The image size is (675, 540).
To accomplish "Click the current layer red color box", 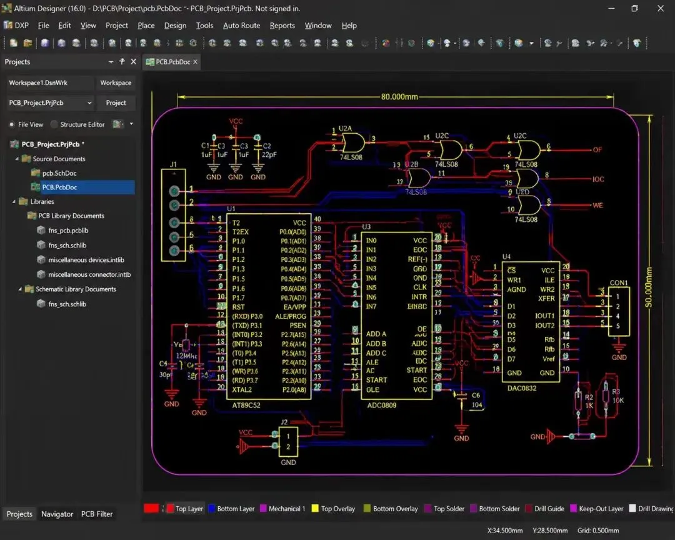I will [151, 509].
